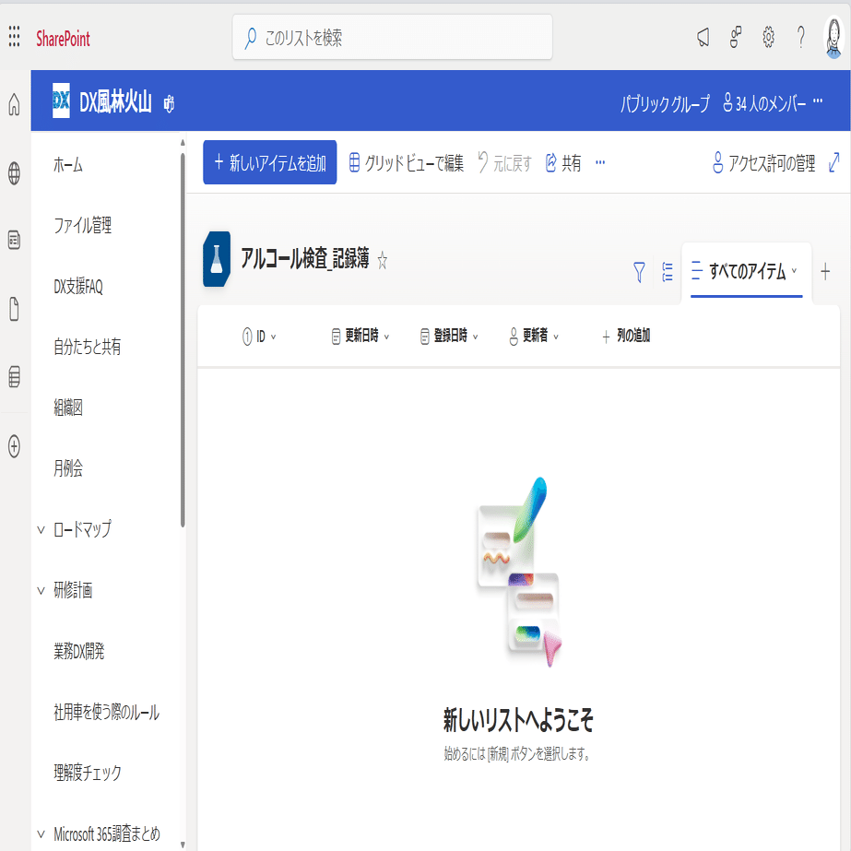
Task: Open the notifications bell
Action: 702,37
